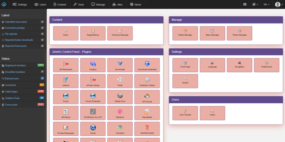View Forum posts status link
Image resolution: width=285 pixels, height=142 pixels.
point(11,105)
